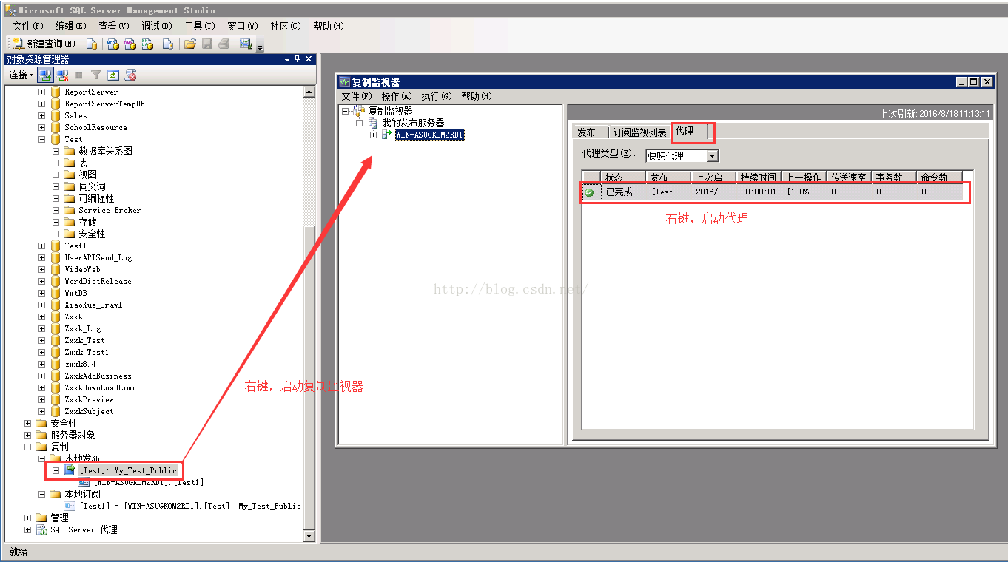Screen dimensions: 1008x562
Task: Click the Stop square icon
Action: coord(79,75)
